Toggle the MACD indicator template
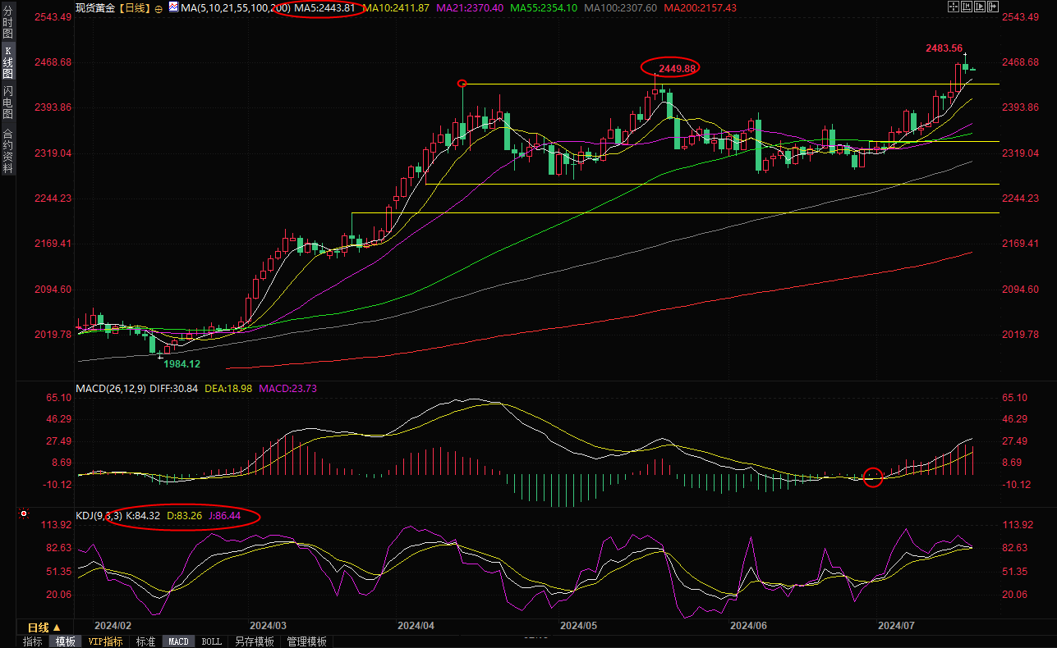1057x648 pixels. [x=178, y=641]
